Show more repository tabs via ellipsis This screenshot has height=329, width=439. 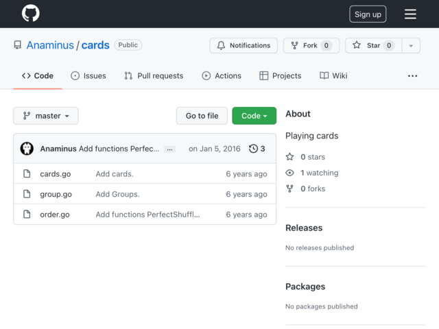click(412, 76)
